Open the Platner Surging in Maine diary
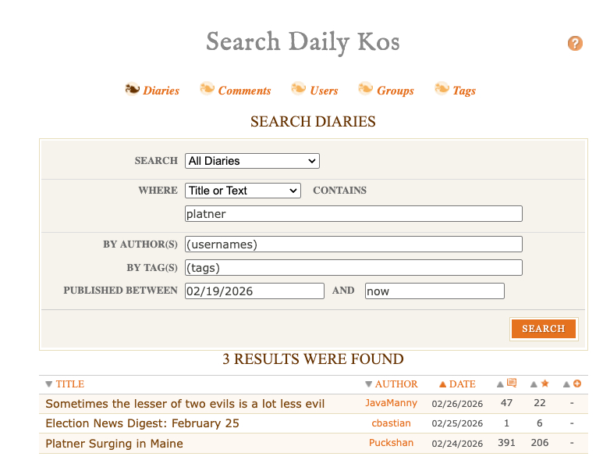This screenshot has height=471, width=603. (114, 444)
